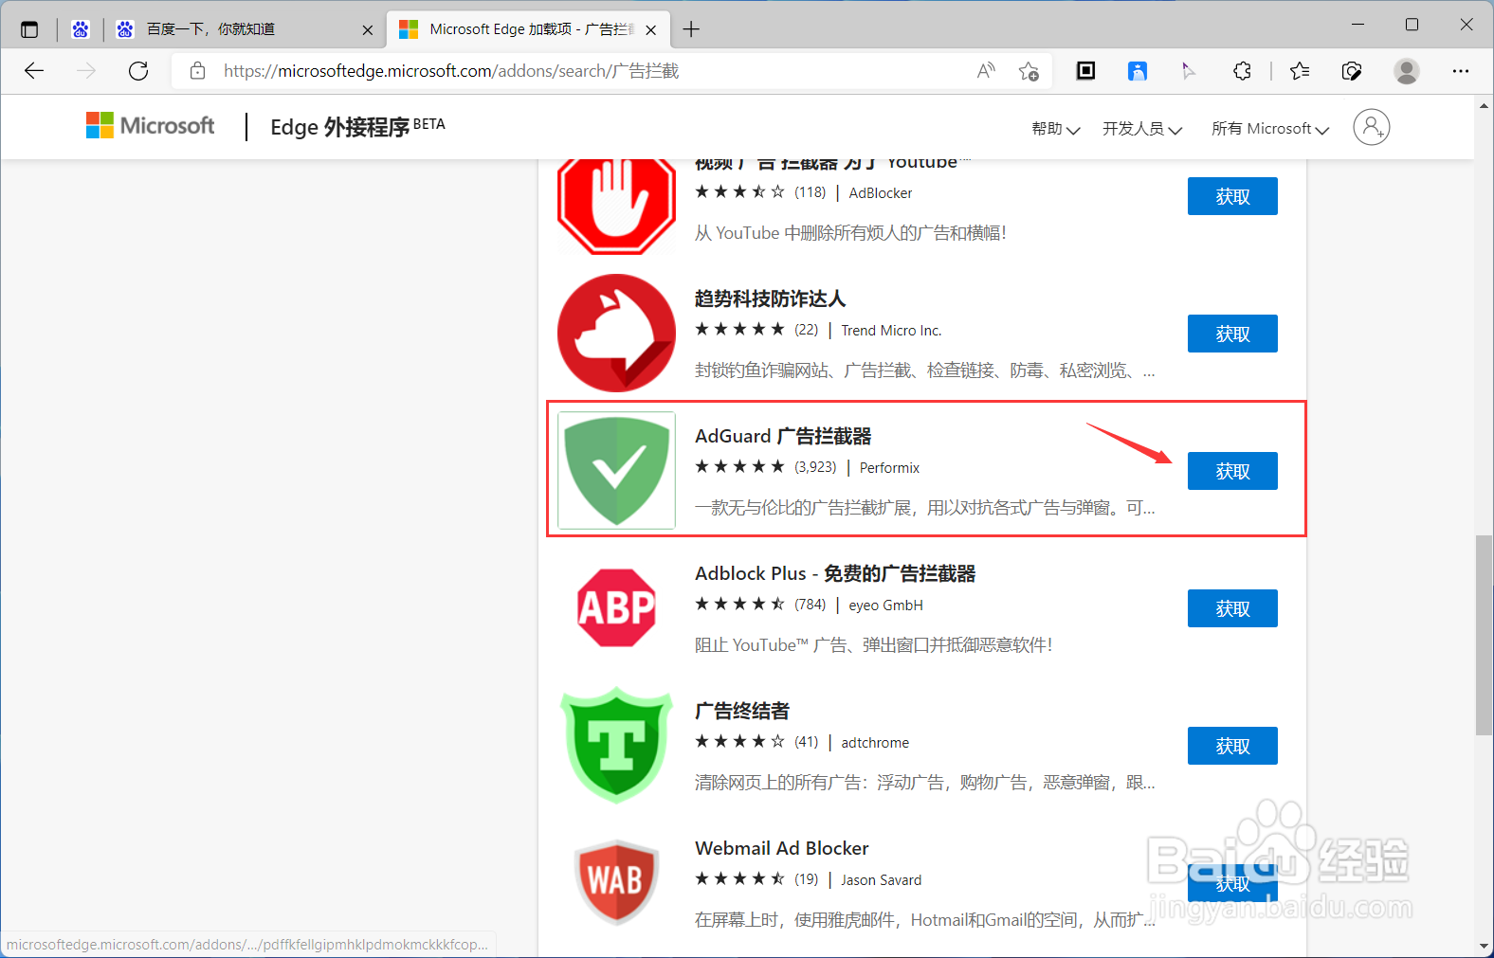1494x958 pixels.
Task: Click the Trend Micro red logo icon
Action: point(616,333)
